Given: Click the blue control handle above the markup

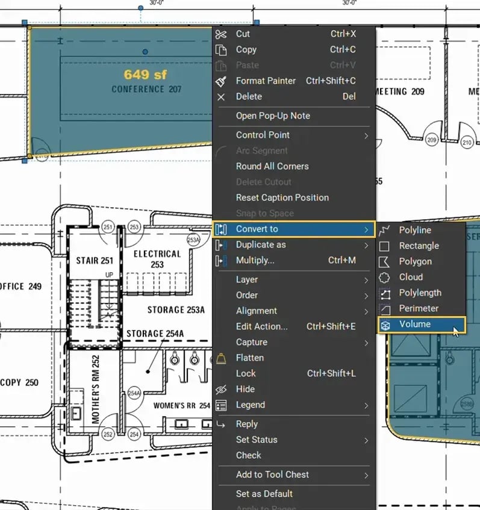Looking at the screenshot, I should (140, 8).
